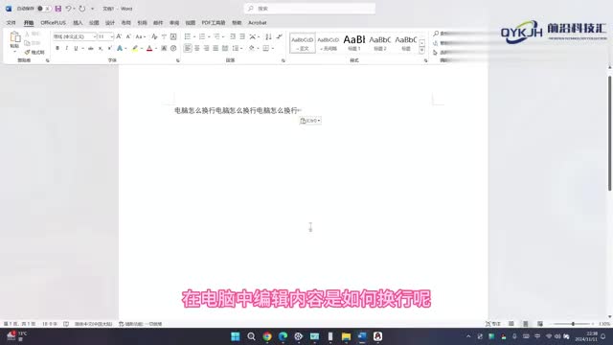Justify the paragraph text

click(216, 48)
